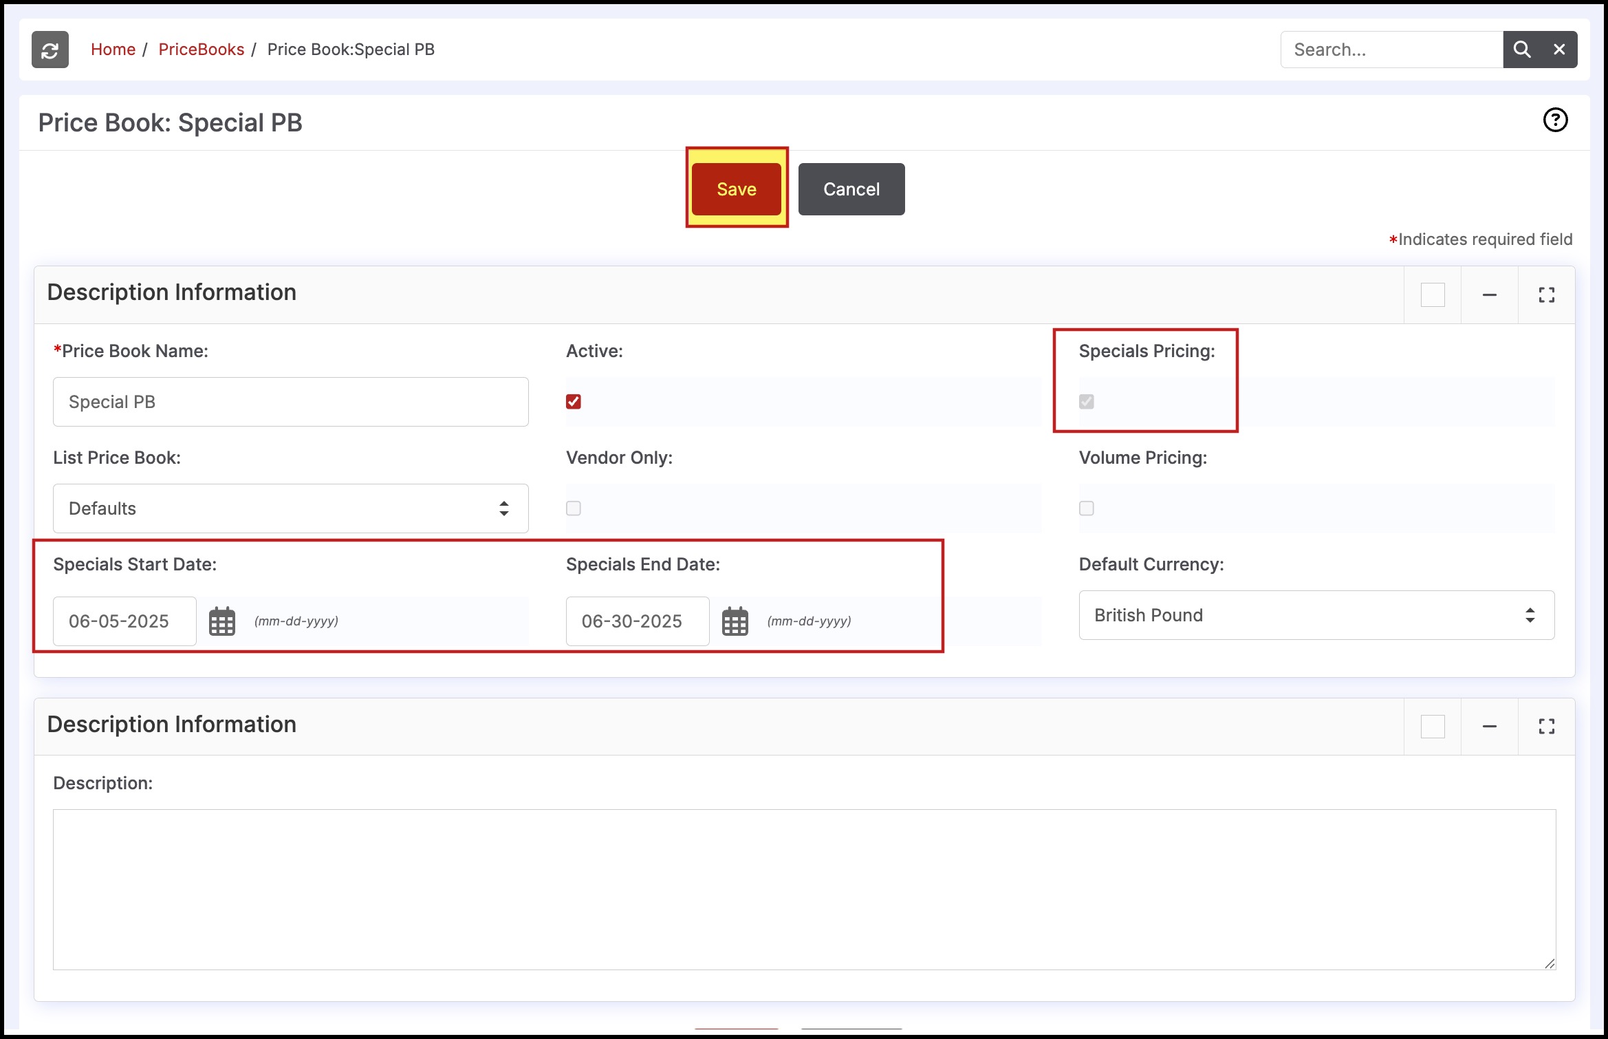Viewport: 1608px width, 1039px height.
Task: Collapse first Description Information panel
Action: pyautogui.click(x=1489, y=295)
